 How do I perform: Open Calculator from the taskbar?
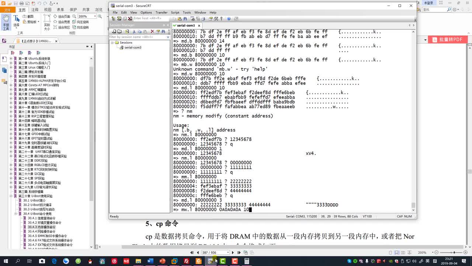pos(246,261)
